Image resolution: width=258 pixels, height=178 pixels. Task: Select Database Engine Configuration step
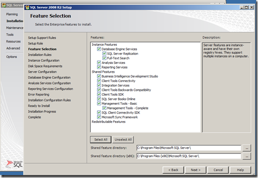[49, 77]
